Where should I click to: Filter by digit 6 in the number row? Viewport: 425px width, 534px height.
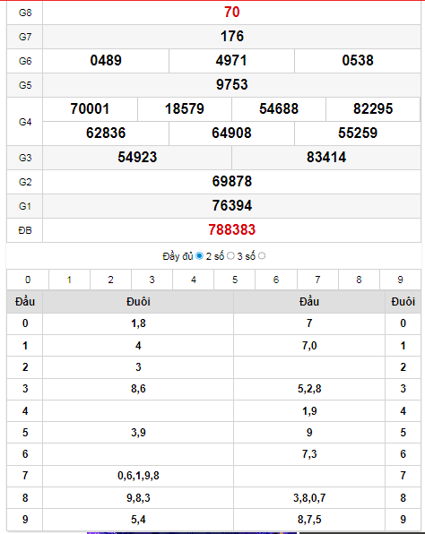pyautogui.click(x=276, y=280)
